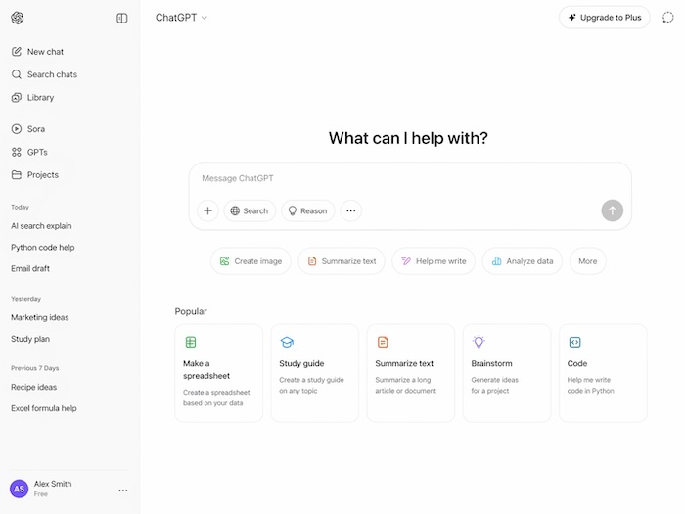This screenshot has width=685, height=514.
Task: Open the 'Excel formula help' chat
Action: pos(44,408)
